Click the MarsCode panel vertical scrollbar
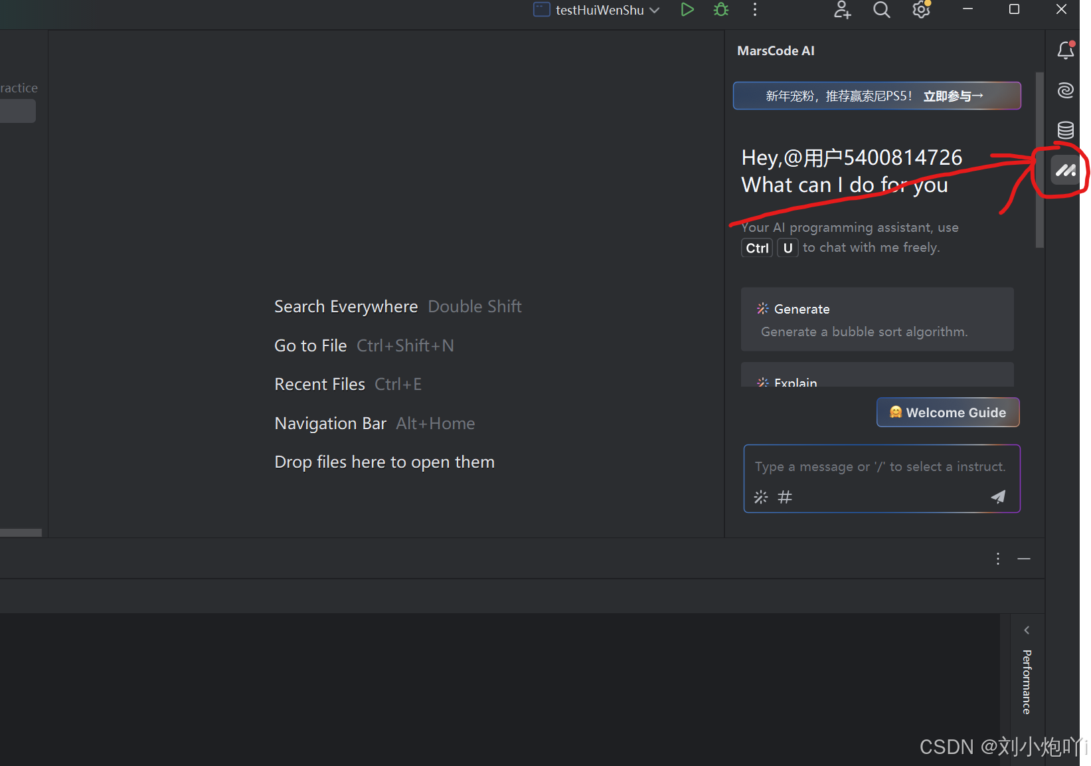Image resolution: width=1091 pixels, height=766 pixels. coord(1040,159)
